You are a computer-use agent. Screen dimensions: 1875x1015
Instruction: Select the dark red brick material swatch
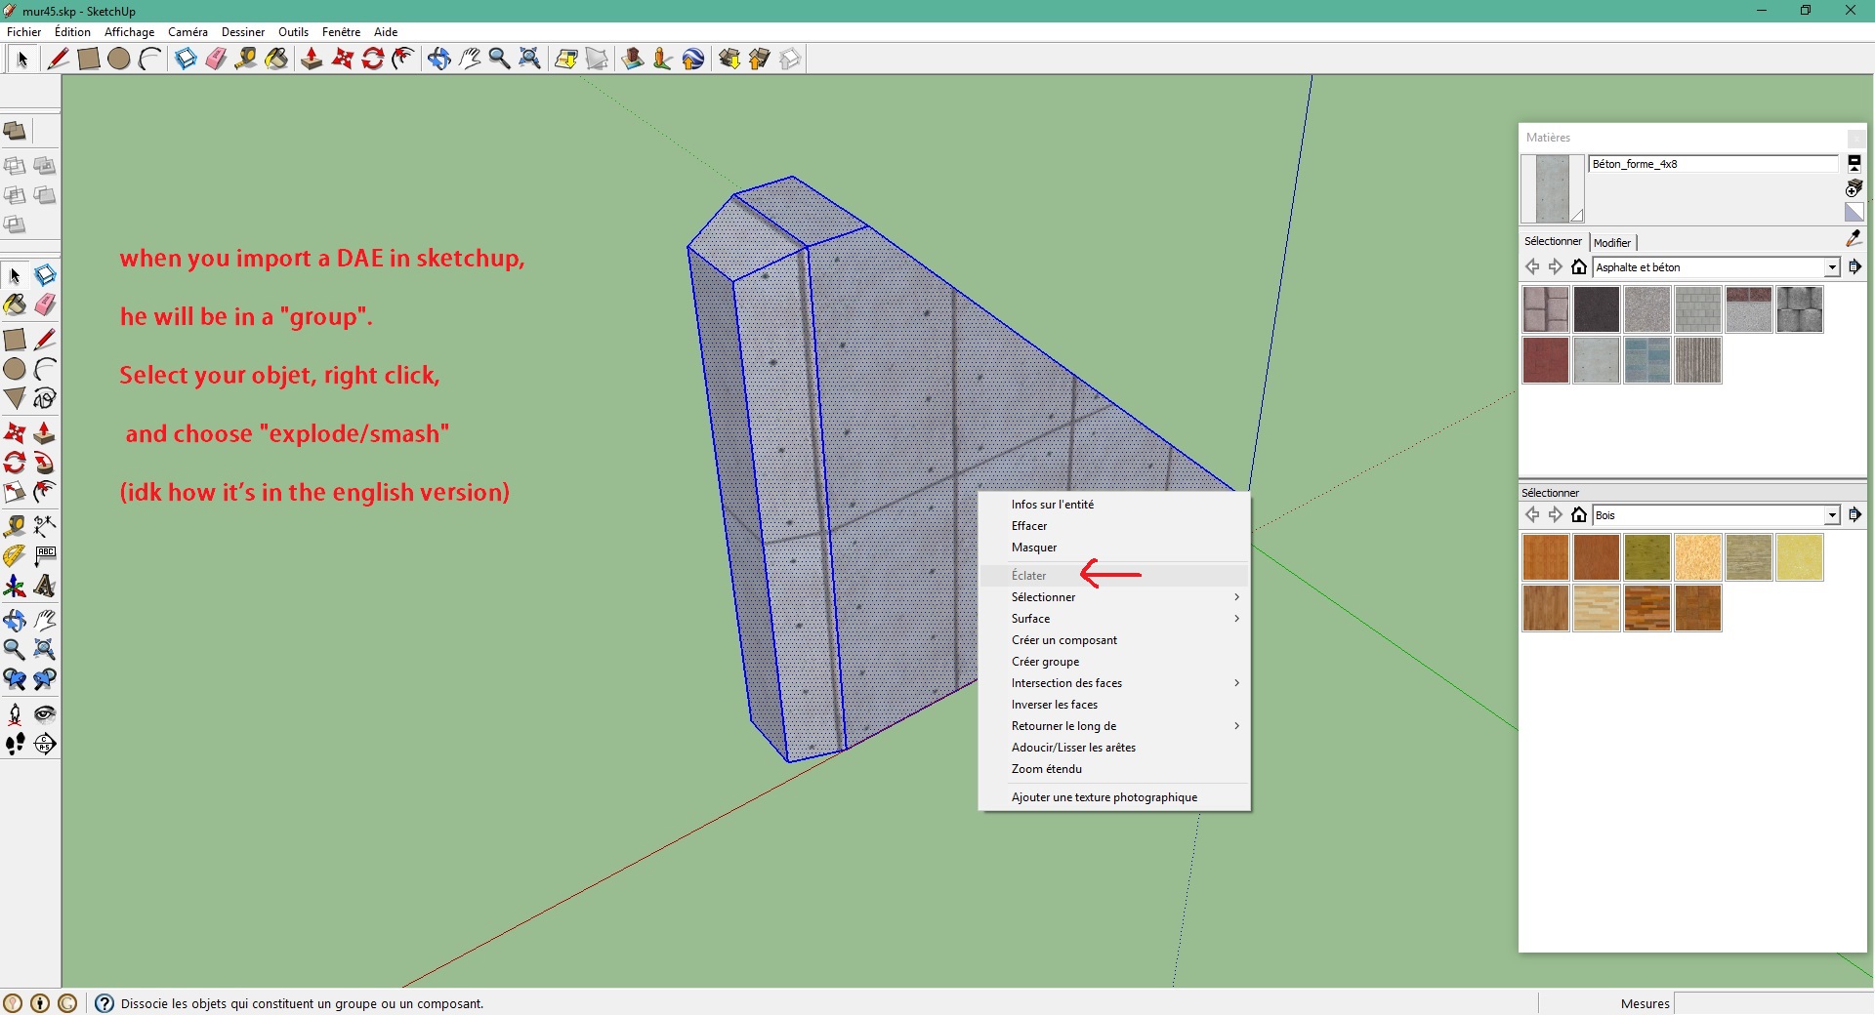click(1545, 360)
